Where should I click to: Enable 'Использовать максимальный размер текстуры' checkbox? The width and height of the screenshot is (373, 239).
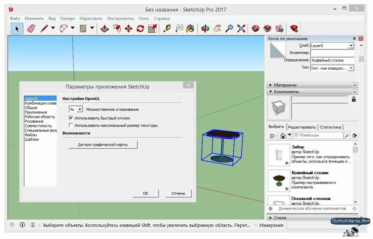point(71,125)
